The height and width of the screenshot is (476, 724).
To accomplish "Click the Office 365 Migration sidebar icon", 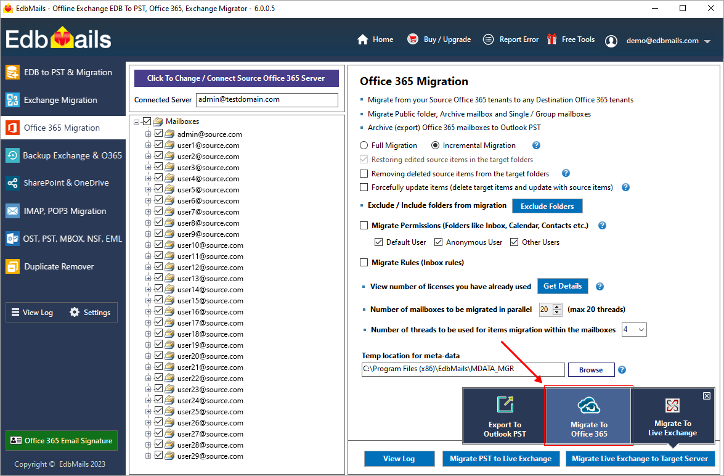I will pos(12,128).
